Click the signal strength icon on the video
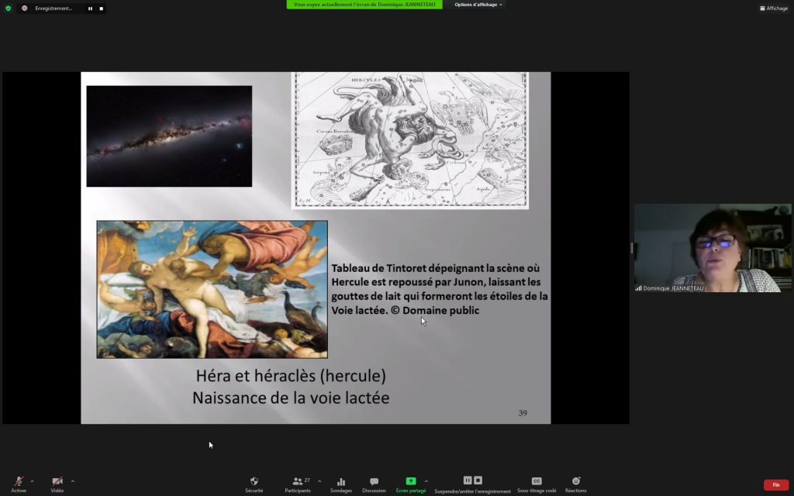The width and height of the screenshot is (794, 496). tap(639, 288)
